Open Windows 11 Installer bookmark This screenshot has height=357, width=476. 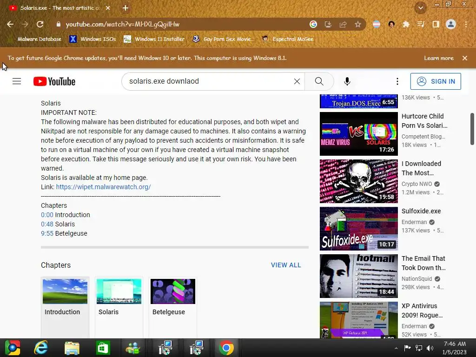click(x=154, y=39)
